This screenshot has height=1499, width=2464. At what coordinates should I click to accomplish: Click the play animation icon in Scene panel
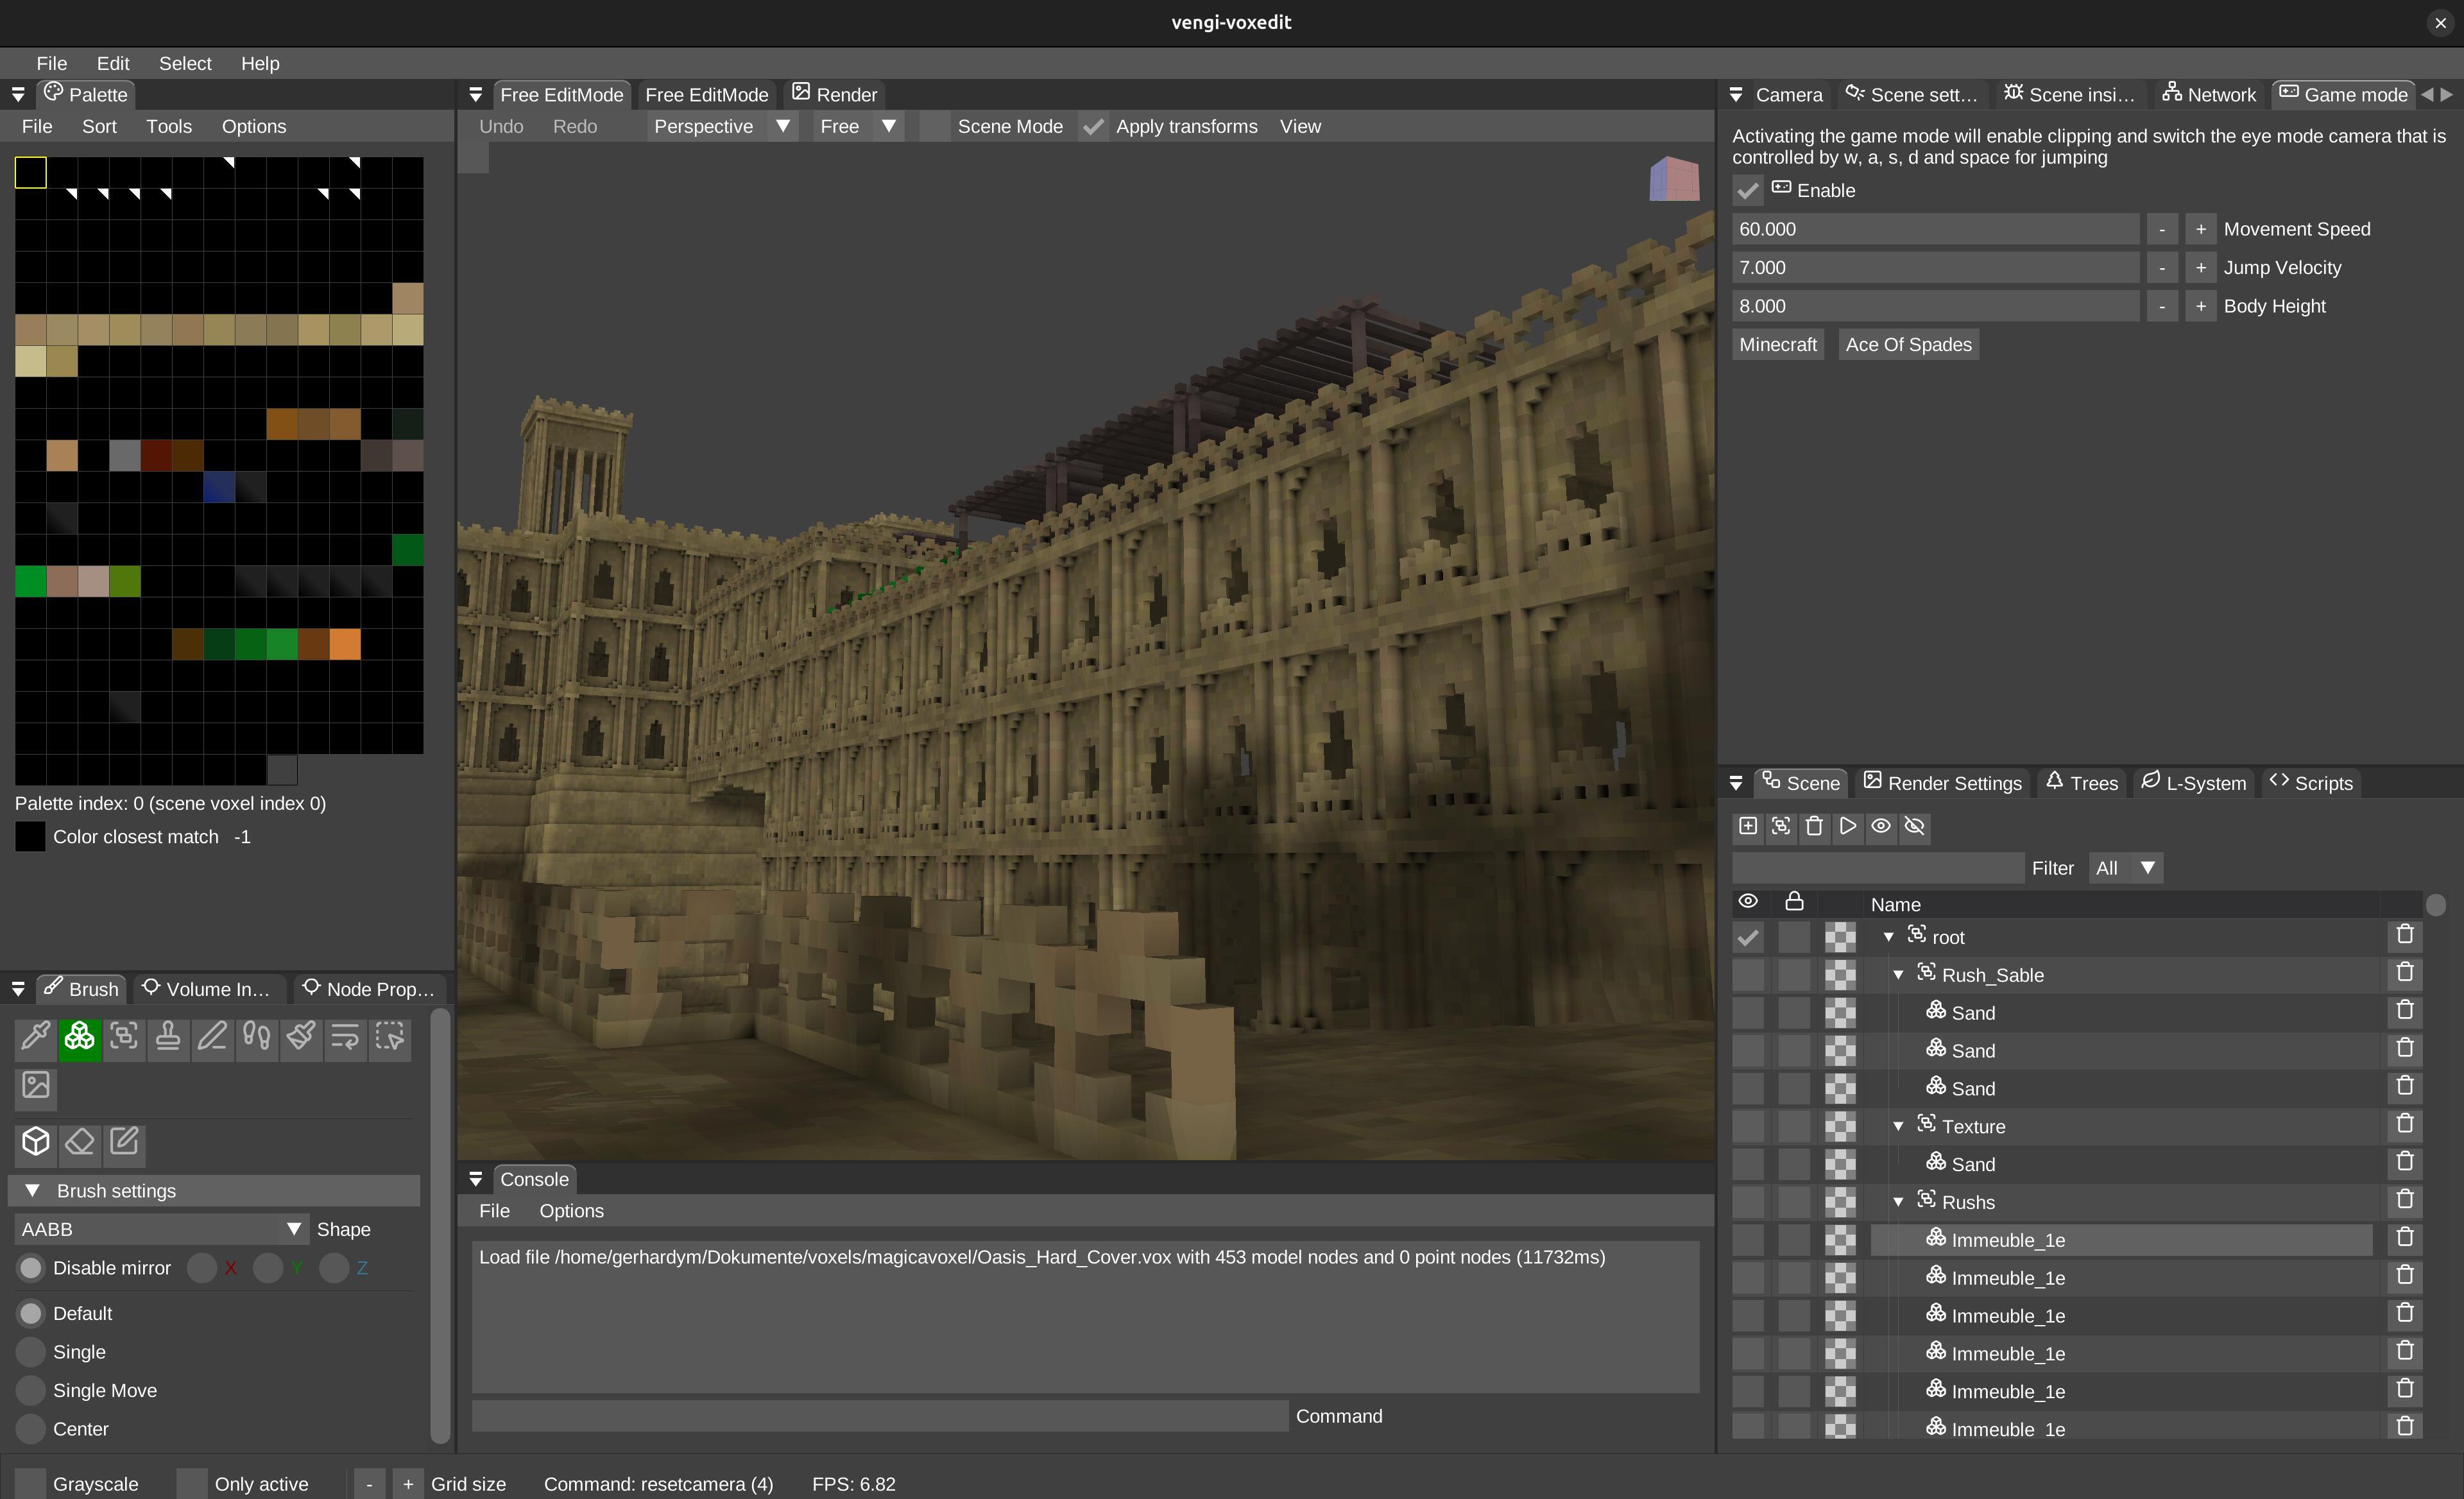[1847, 826]
